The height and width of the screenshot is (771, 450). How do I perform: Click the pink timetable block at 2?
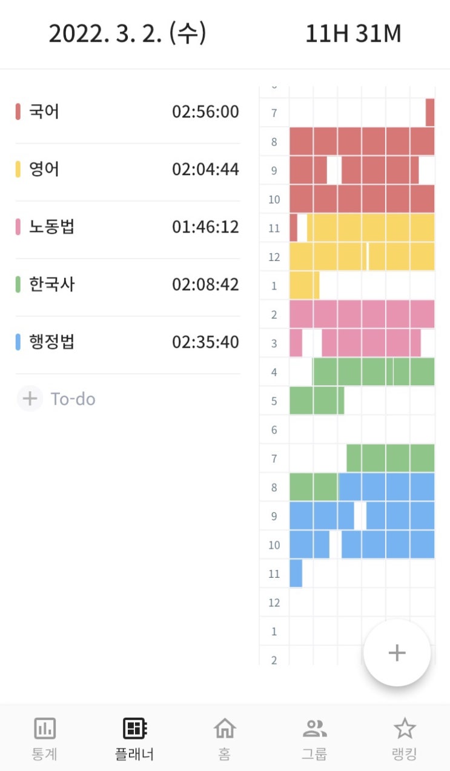[x=362, y=314]
